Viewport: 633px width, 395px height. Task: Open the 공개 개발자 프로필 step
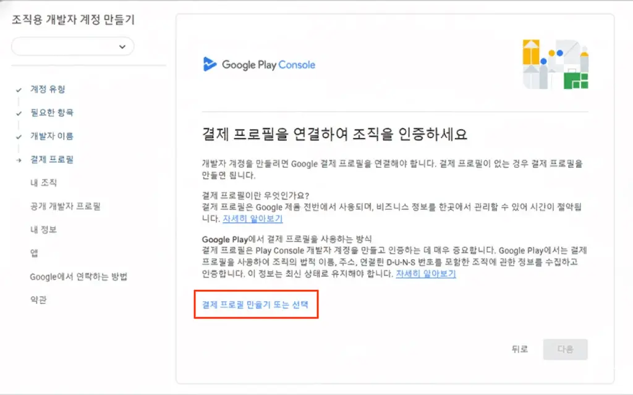click(65, 206)
